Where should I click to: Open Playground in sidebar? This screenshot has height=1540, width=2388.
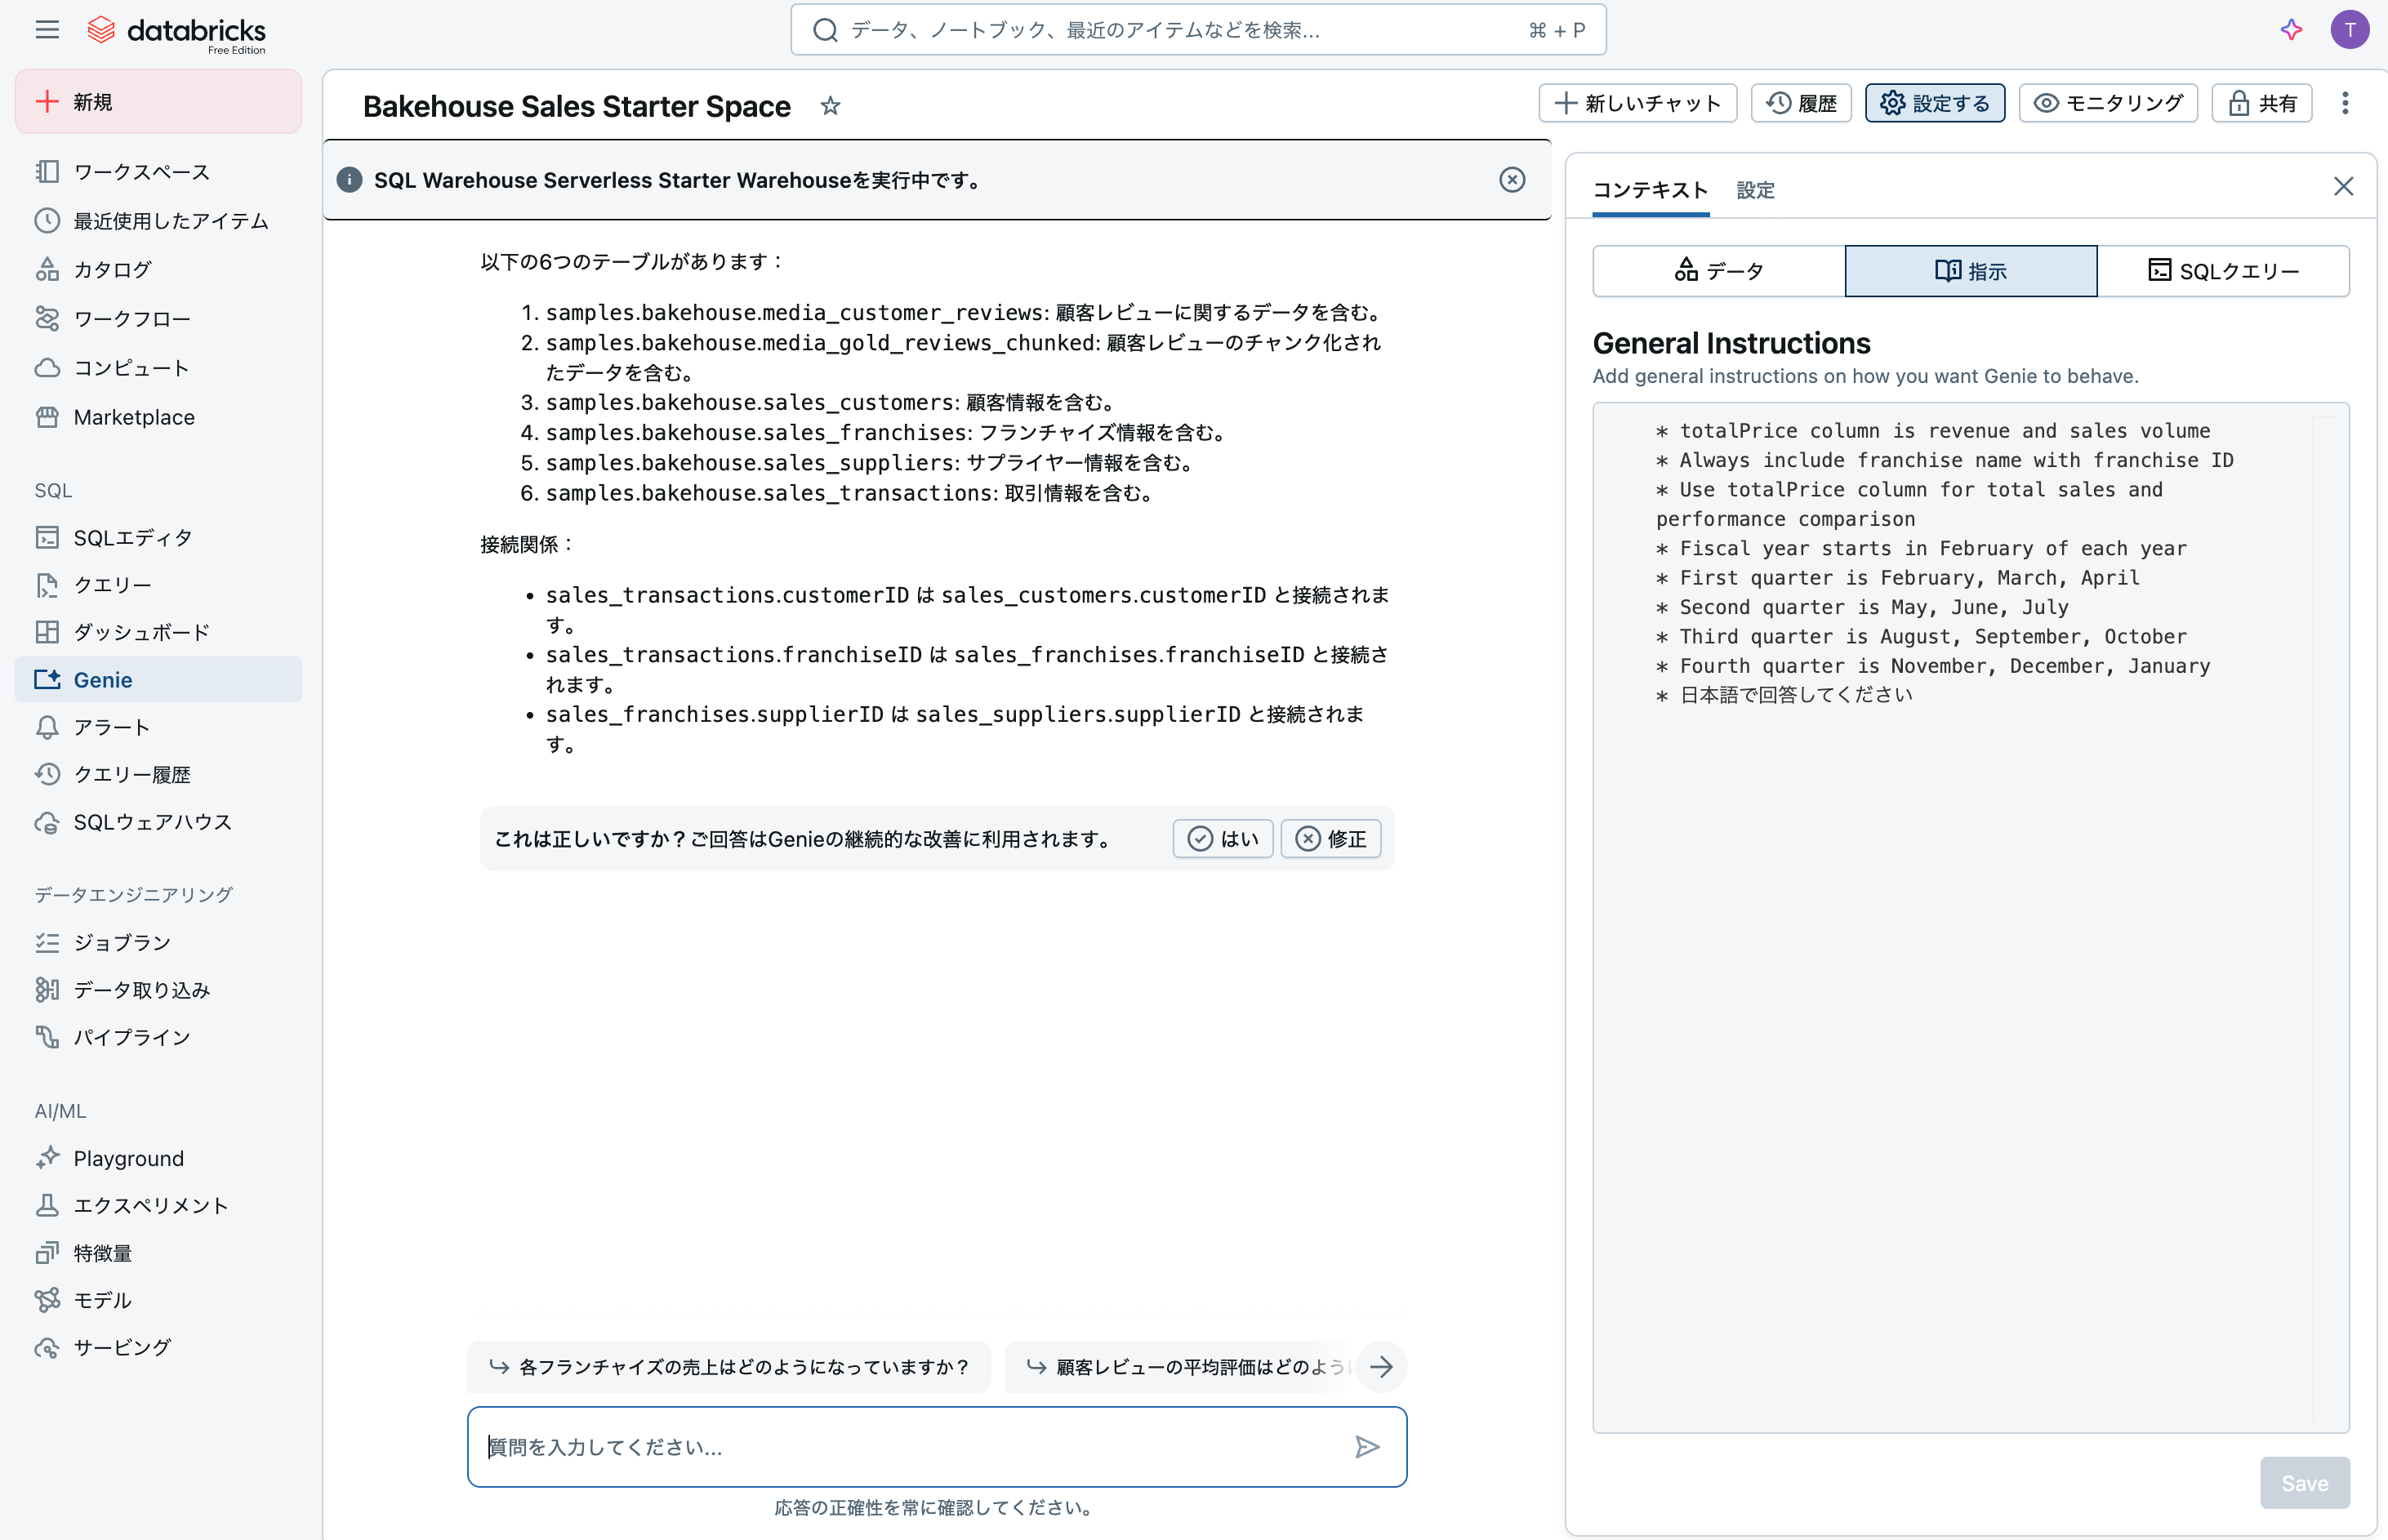(x=158, y=1158)
